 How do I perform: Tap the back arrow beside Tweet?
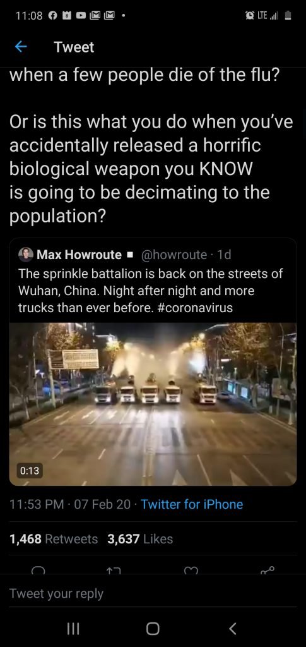(x=21, y=47)
